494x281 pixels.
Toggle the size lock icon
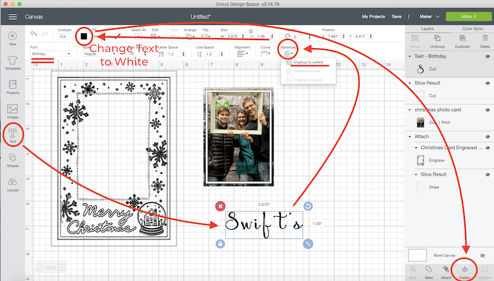click(251, 31)
